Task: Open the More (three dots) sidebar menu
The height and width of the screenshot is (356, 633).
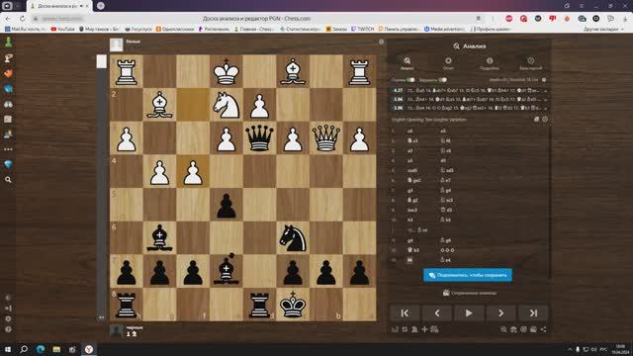Action: pyautogui.click(x=8, y=149)
